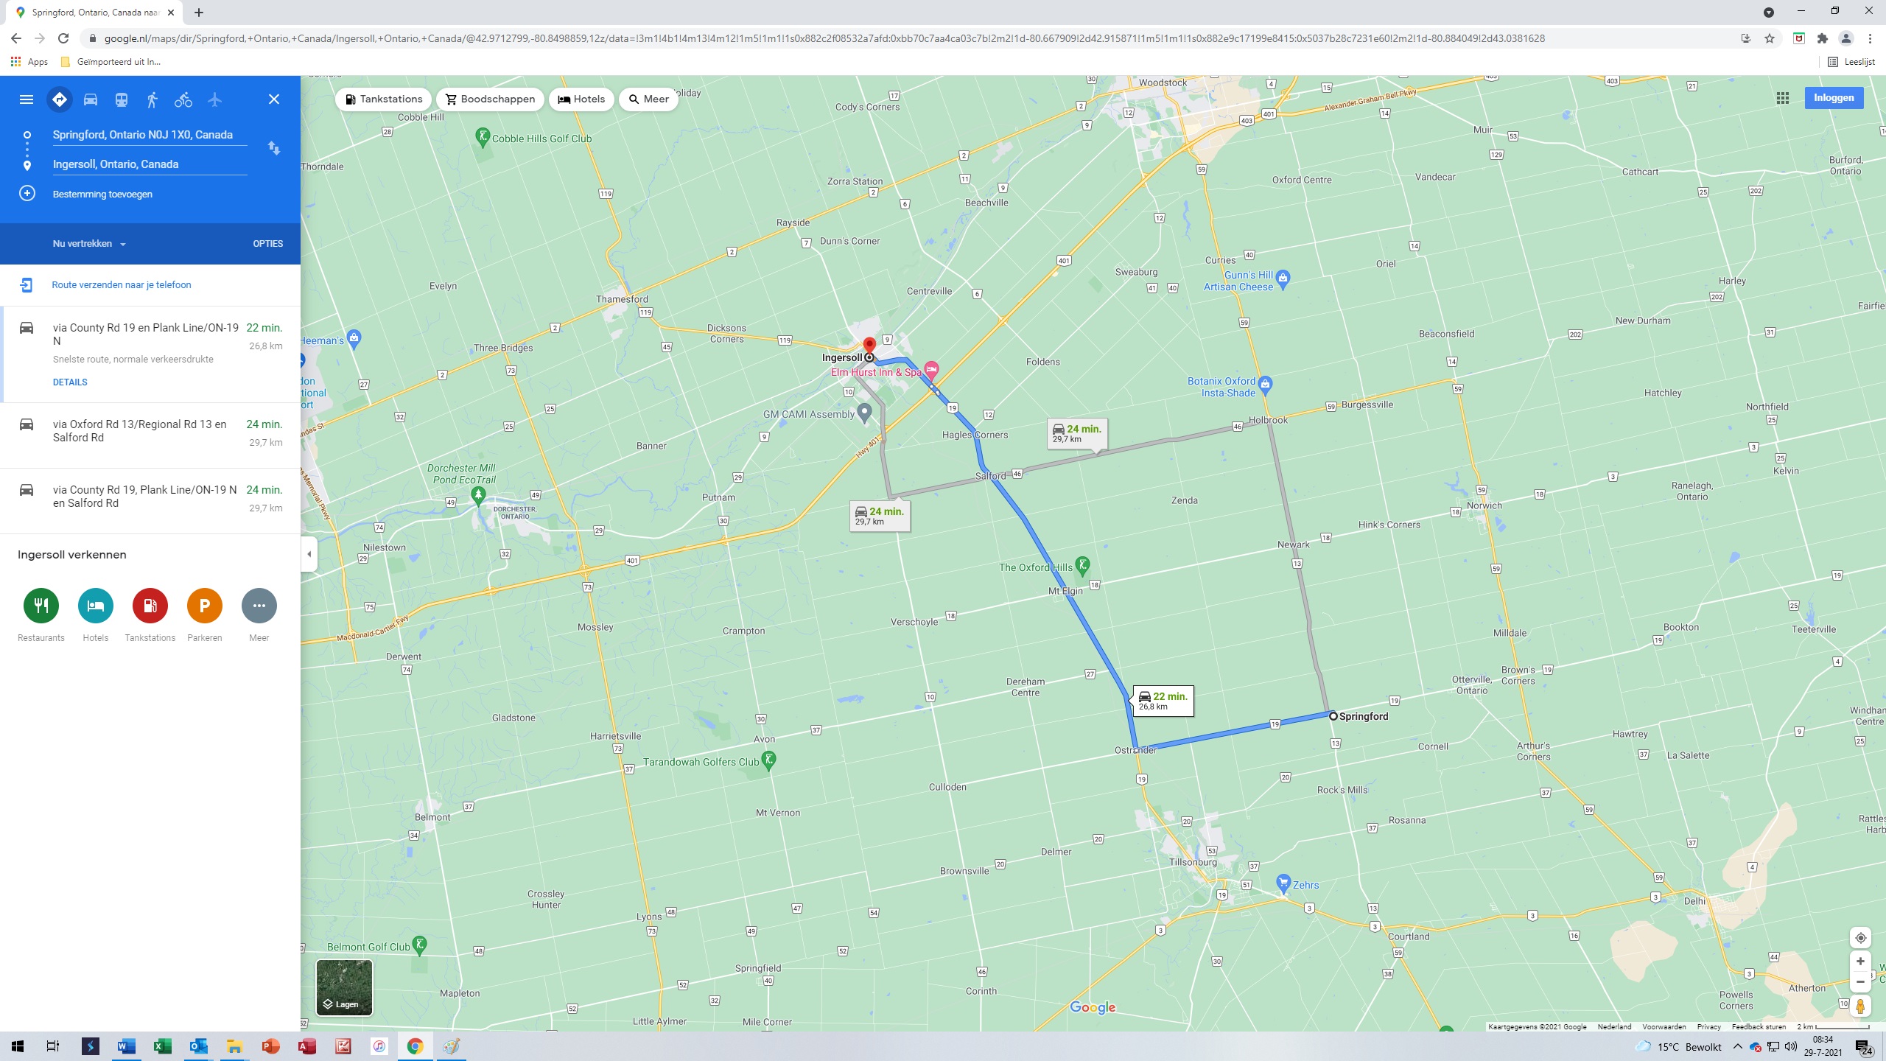
Task: Open DETAILS of the fastest route
Action: (70, 382)
